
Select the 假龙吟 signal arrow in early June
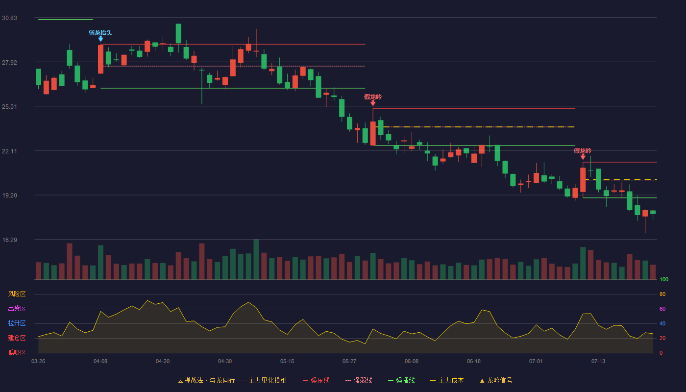point(373,103)
